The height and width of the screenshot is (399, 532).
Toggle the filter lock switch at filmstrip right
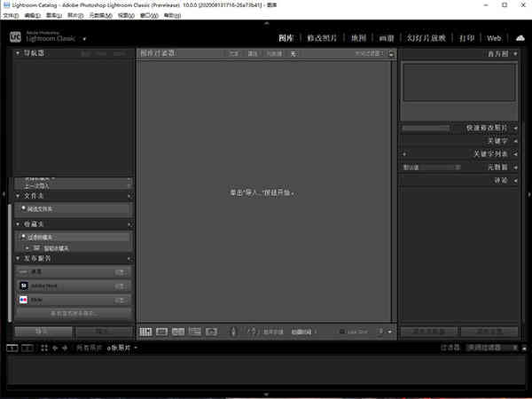point(524,348)
